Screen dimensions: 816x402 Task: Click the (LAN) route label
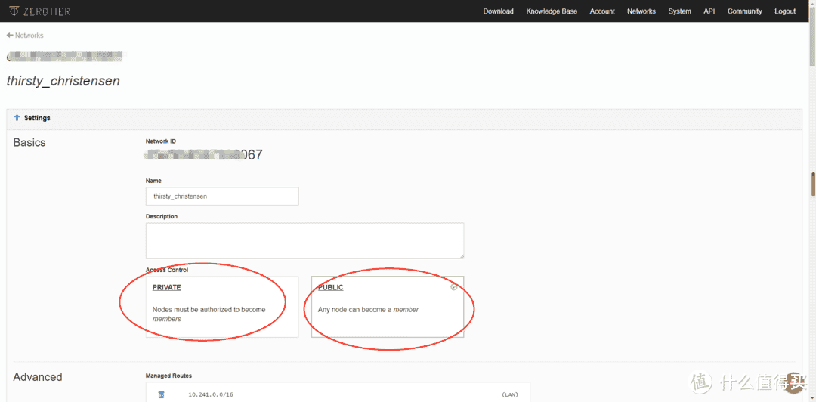[x=509, y=394]
